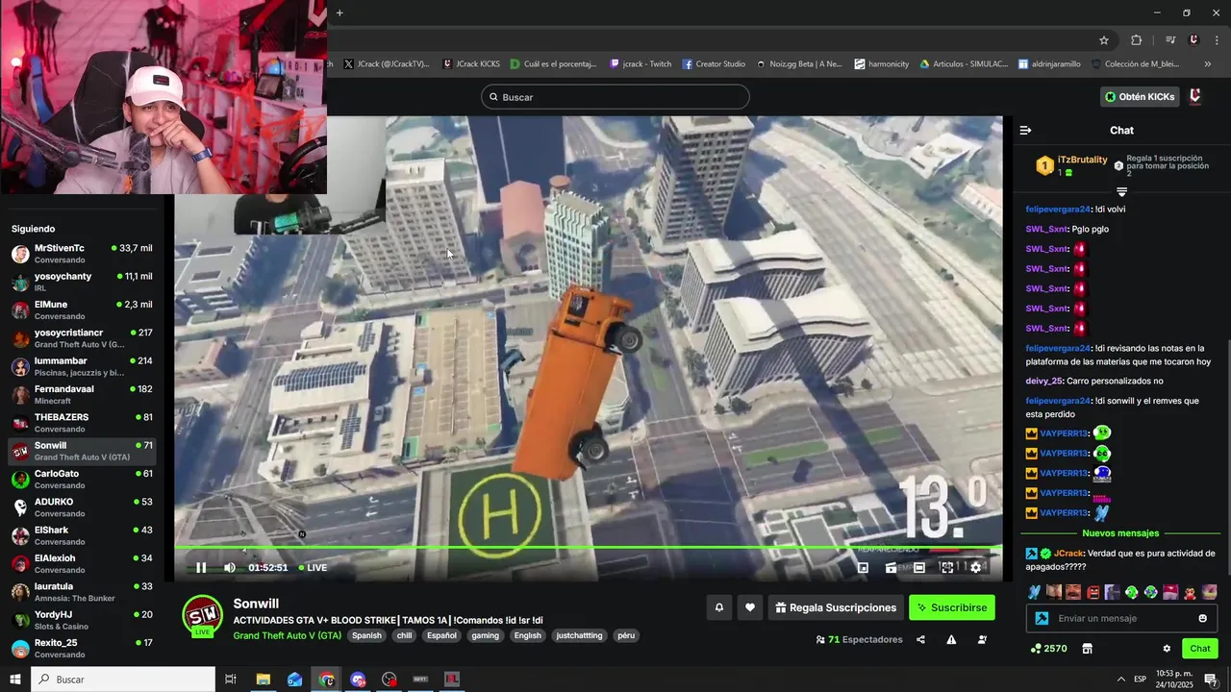
Task: Open the chat settings gear
Action: point(1167,649)
